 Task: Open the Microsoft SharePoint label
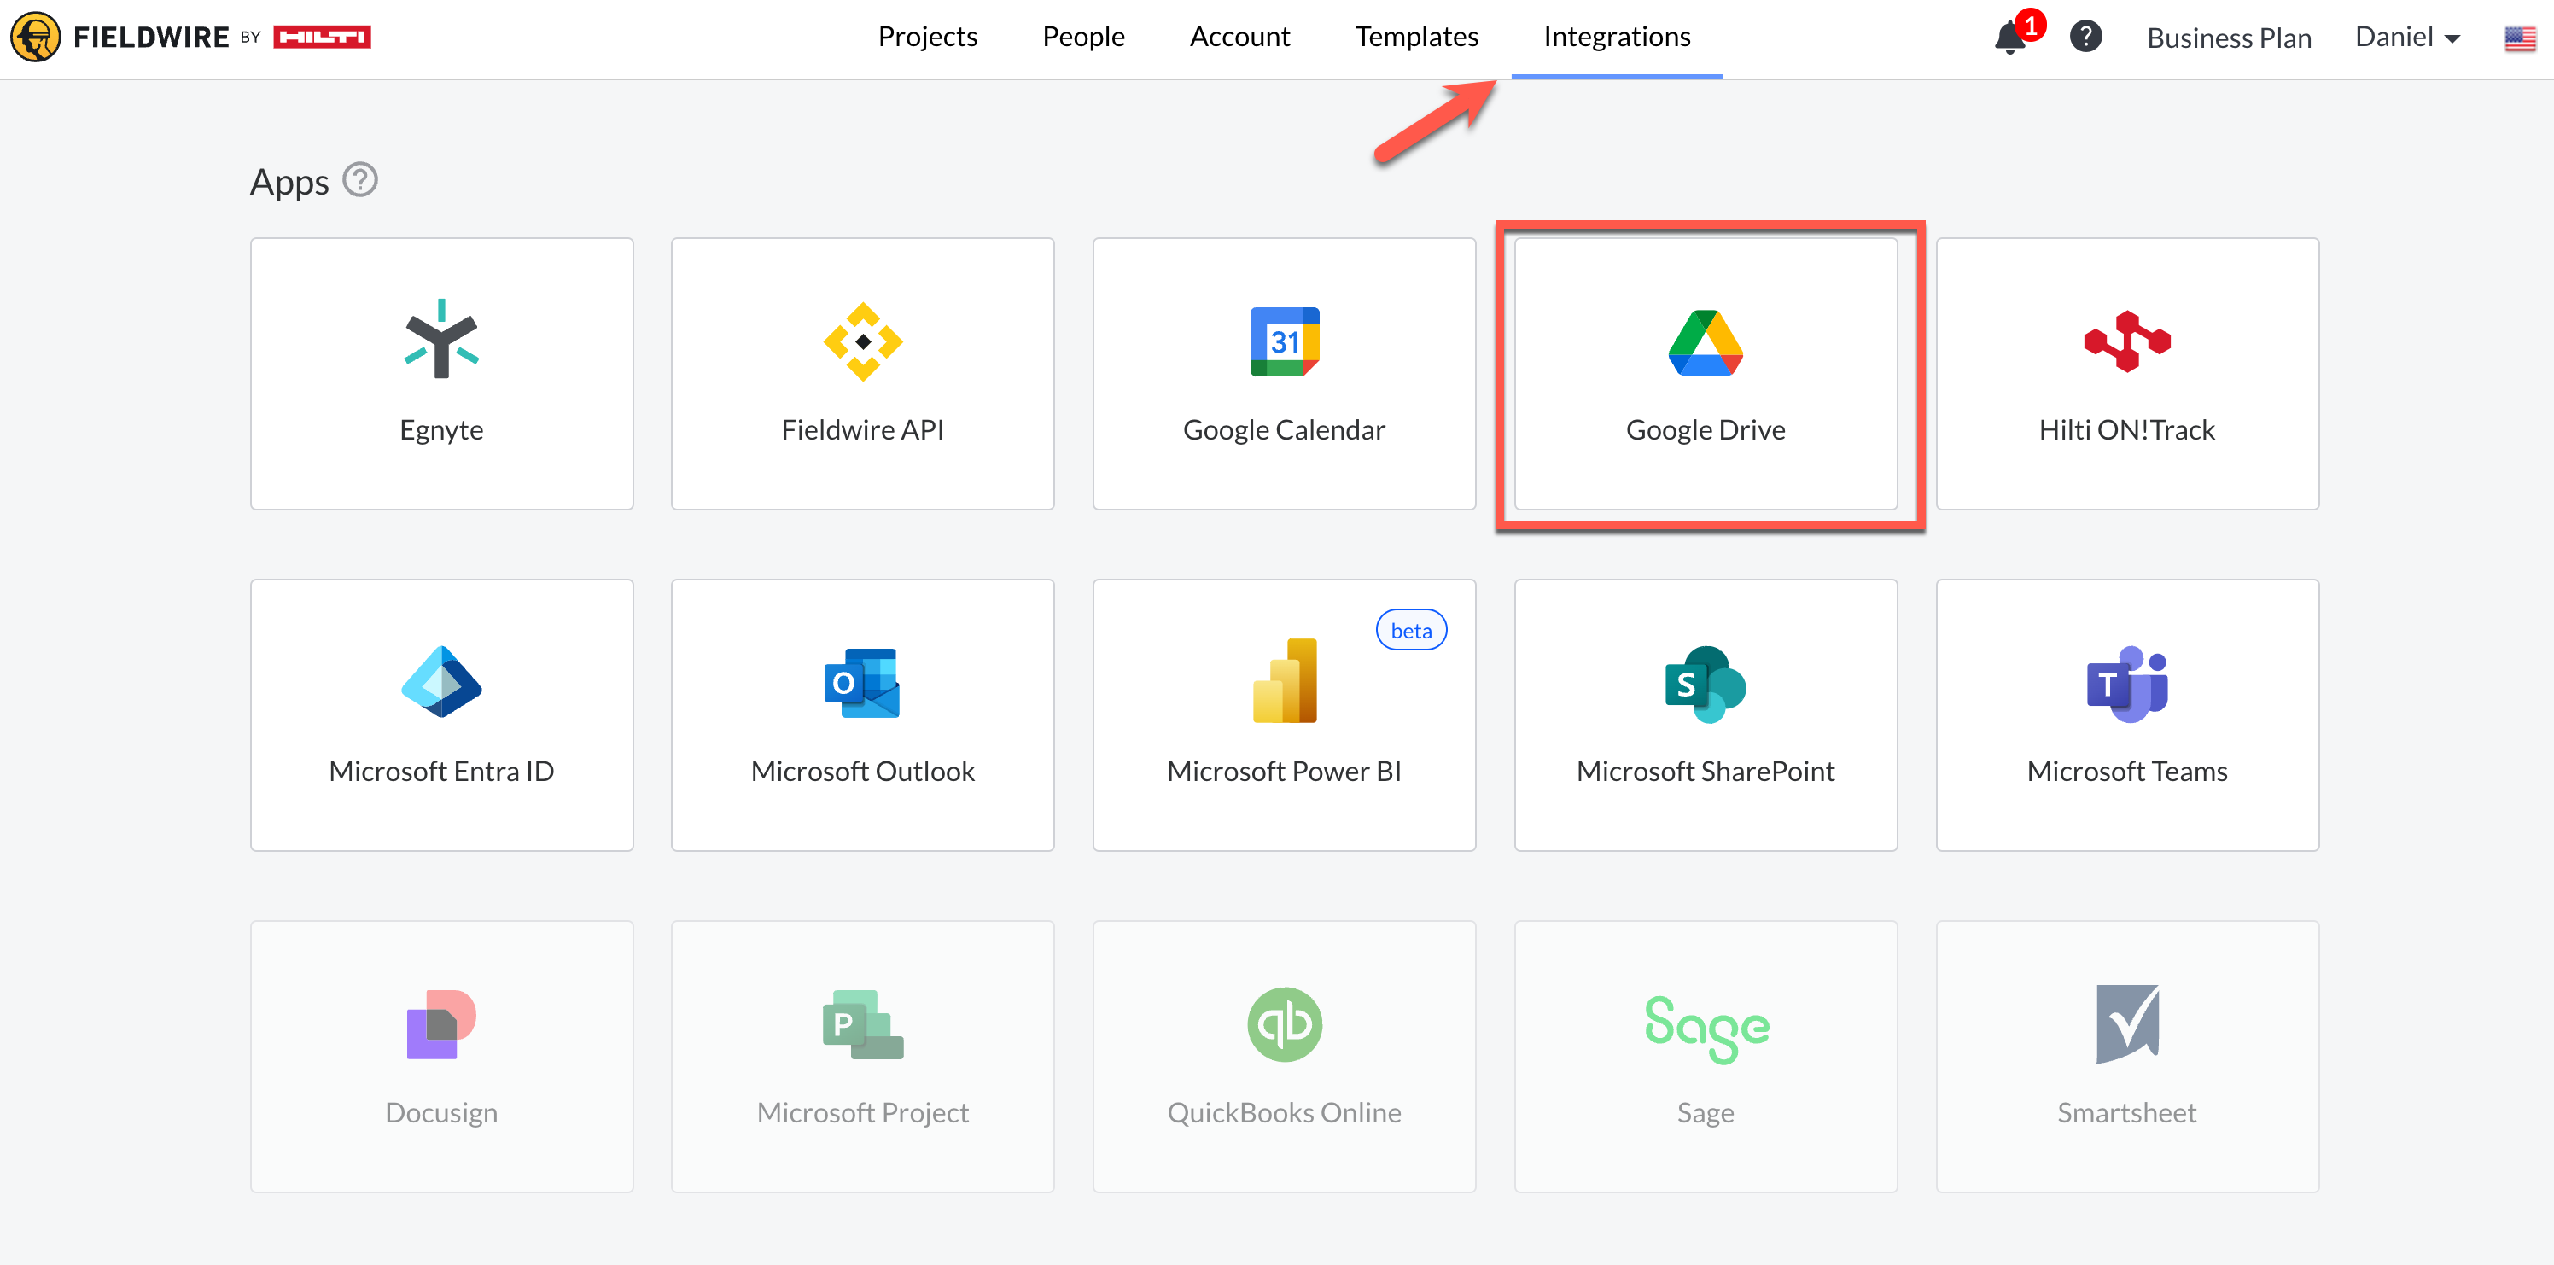pos(1706,770)
